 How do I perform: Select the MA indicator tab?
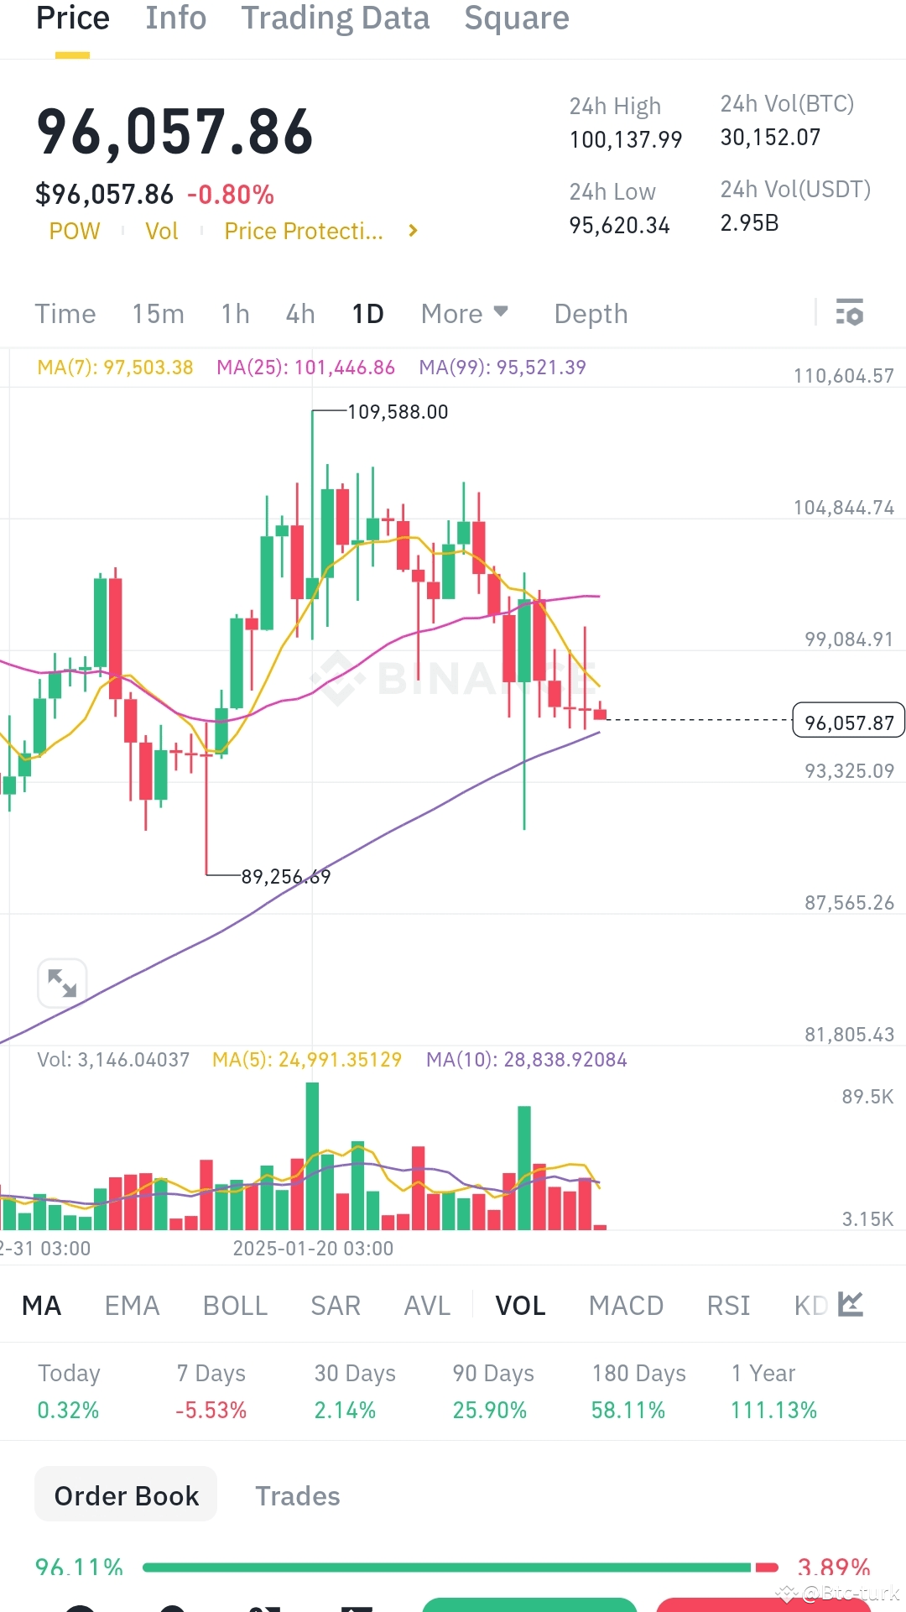[41, 1305]
